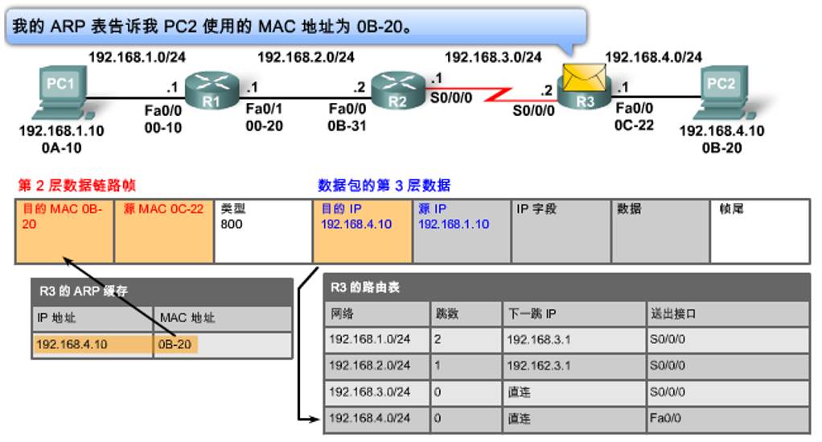Select route 192.168.4.0/24 network cell
Viewport: 822px width, 442px height.
pyautogui.click(x=377, y=419)
